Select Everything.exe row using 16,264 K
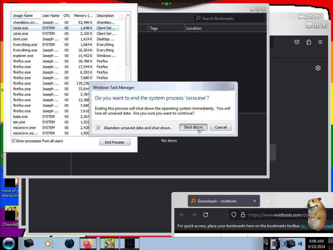This screenshot has height=250, width=333. 65,50
